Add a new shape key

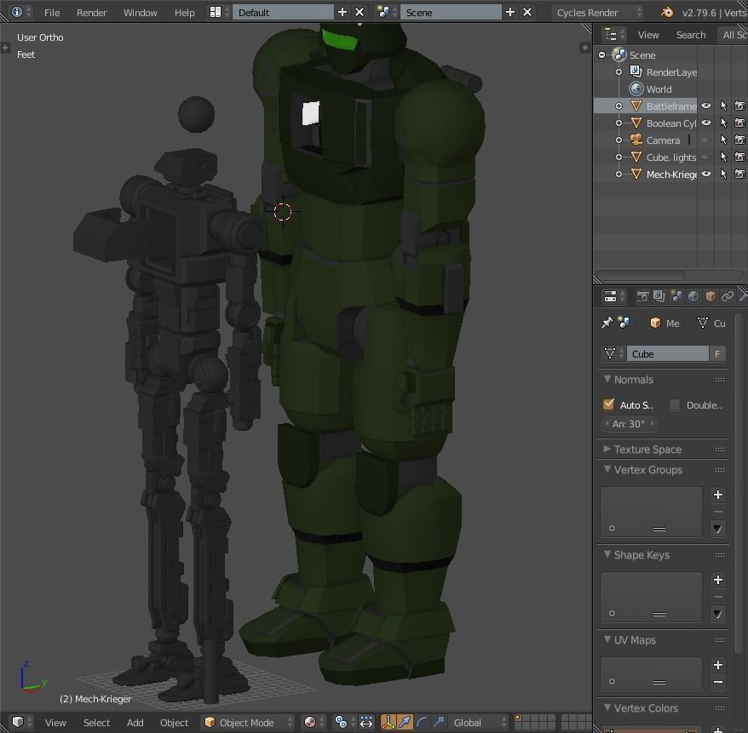(x=718, y=580)
